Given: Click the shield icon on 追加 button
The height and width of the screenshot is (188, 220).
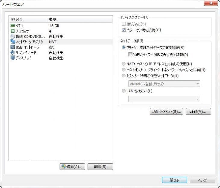Looking at the screenshot, I should pos(64,167).
